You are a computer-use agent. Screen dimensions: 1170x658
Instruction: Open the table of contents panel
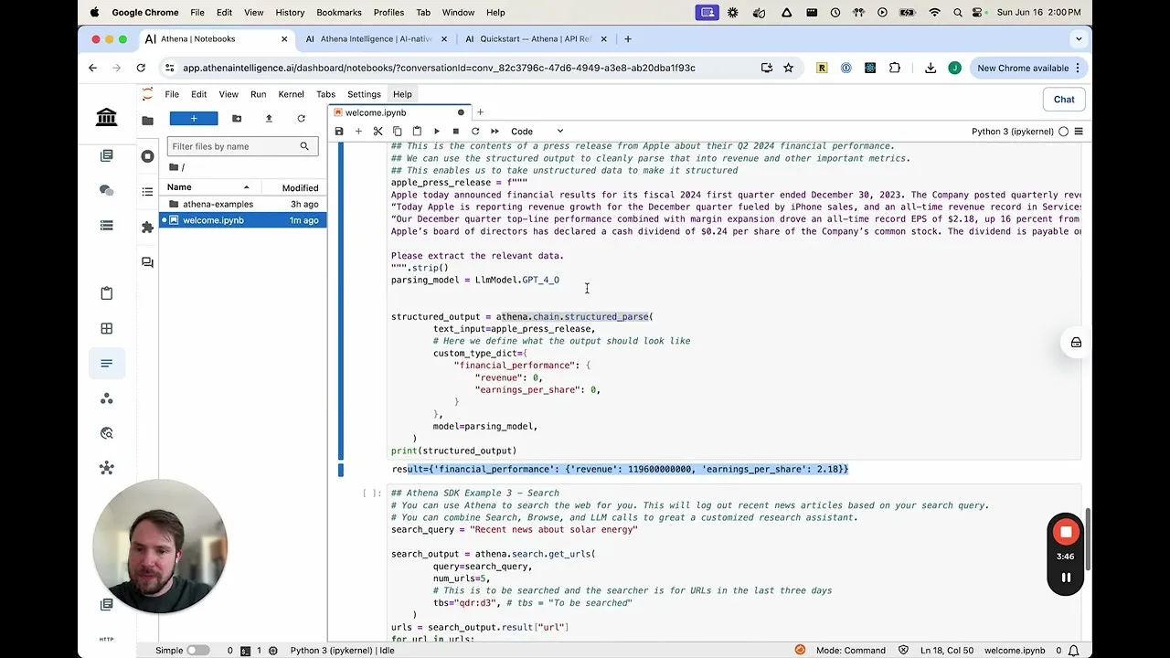[x=147, y=192]
